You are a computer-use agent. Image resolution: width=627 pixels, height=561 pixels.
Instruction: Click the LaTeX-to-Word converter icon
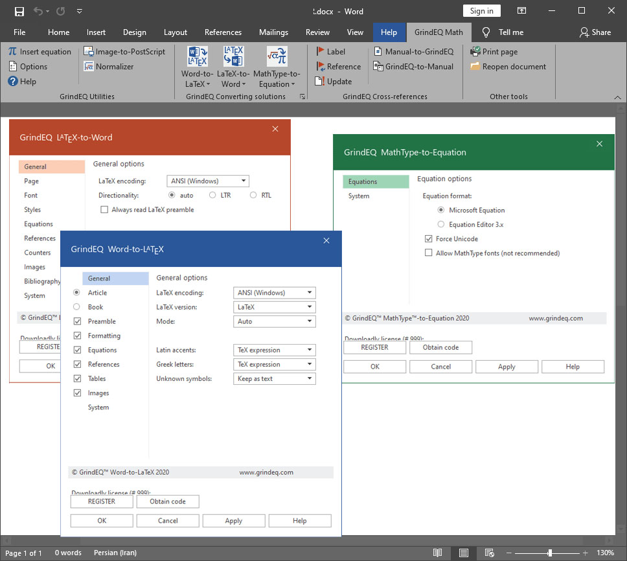coord(233,56)
